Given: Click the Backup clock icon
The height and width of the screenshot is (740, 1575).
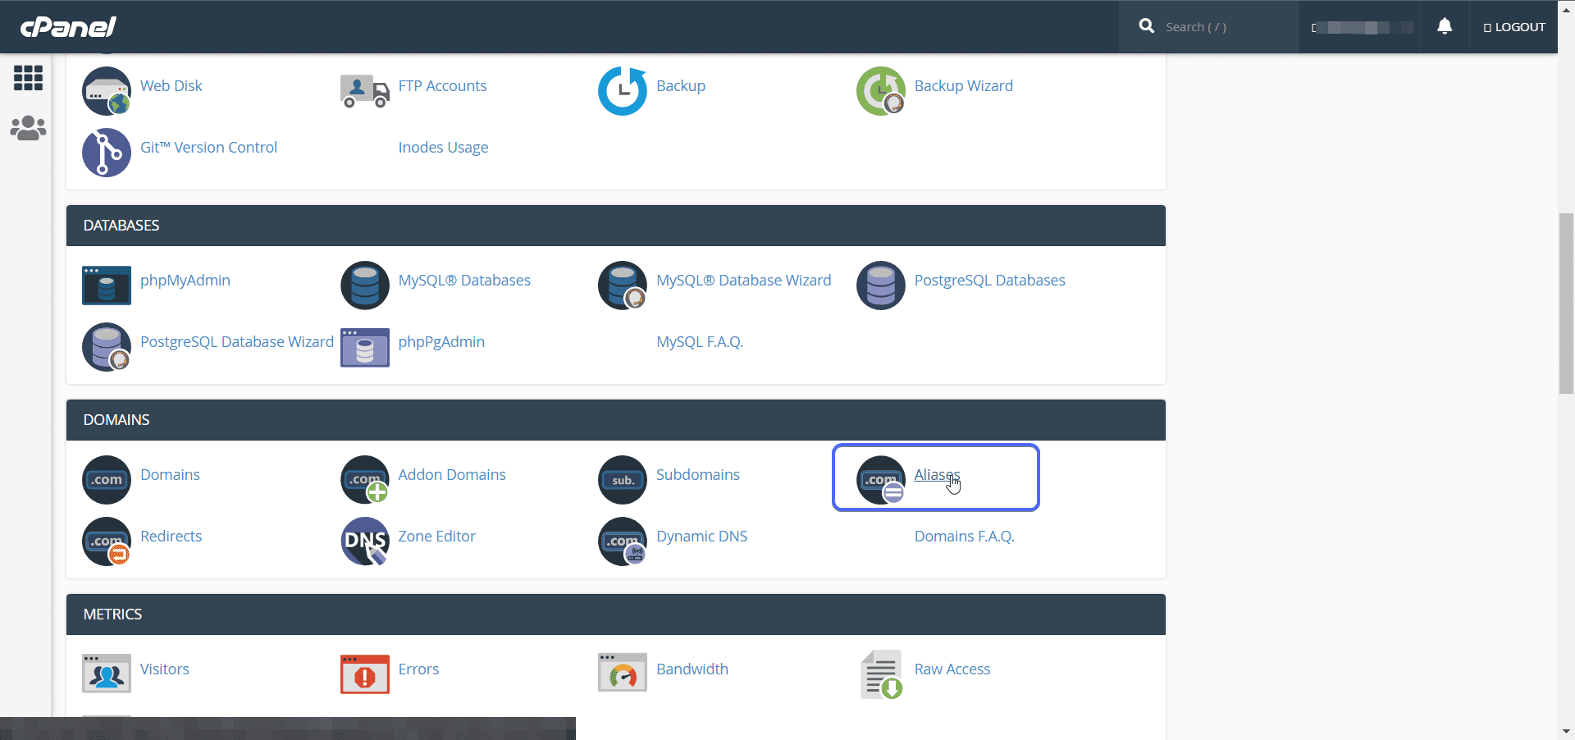Looking at the screenshot, I should click(x=623, y=91).
